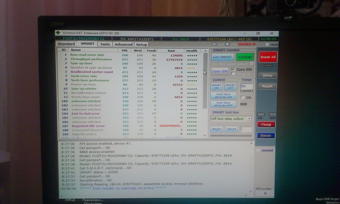This screenshot has height=204, width=340.
Task: Turn SMART ON in Control group
Action: pos(216,86)
